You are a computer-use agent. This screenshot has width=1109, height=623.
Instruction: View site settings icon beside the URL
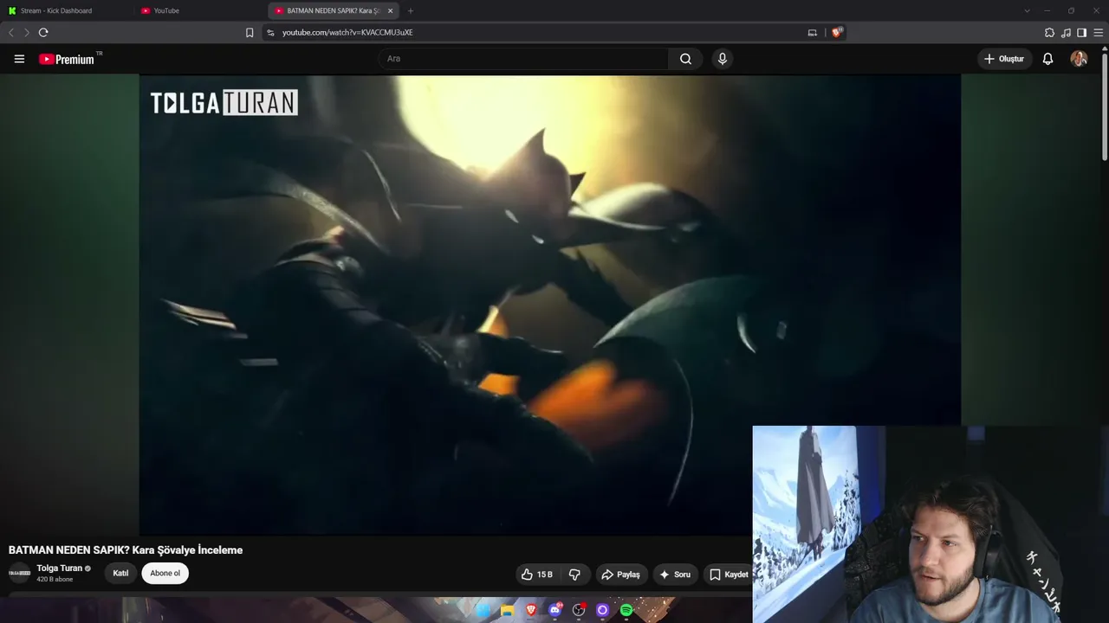pyautogui.click(x=270, y=33)
